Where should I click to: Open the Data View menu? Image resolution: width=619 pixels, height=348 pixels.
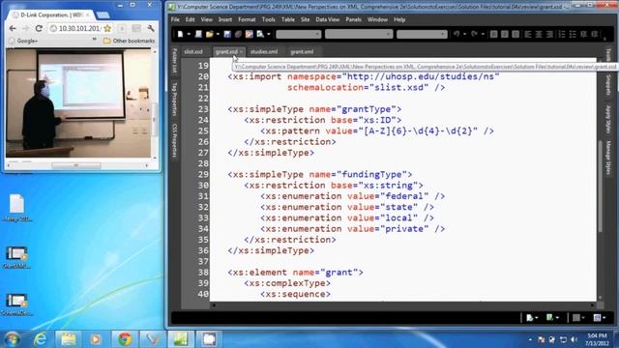[x=327, y=19]
